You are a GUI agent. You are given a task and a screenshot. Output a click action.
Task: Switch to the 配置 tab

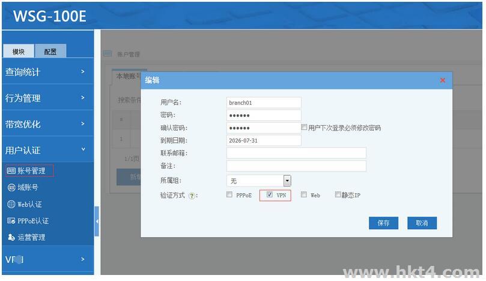[50, 52]
